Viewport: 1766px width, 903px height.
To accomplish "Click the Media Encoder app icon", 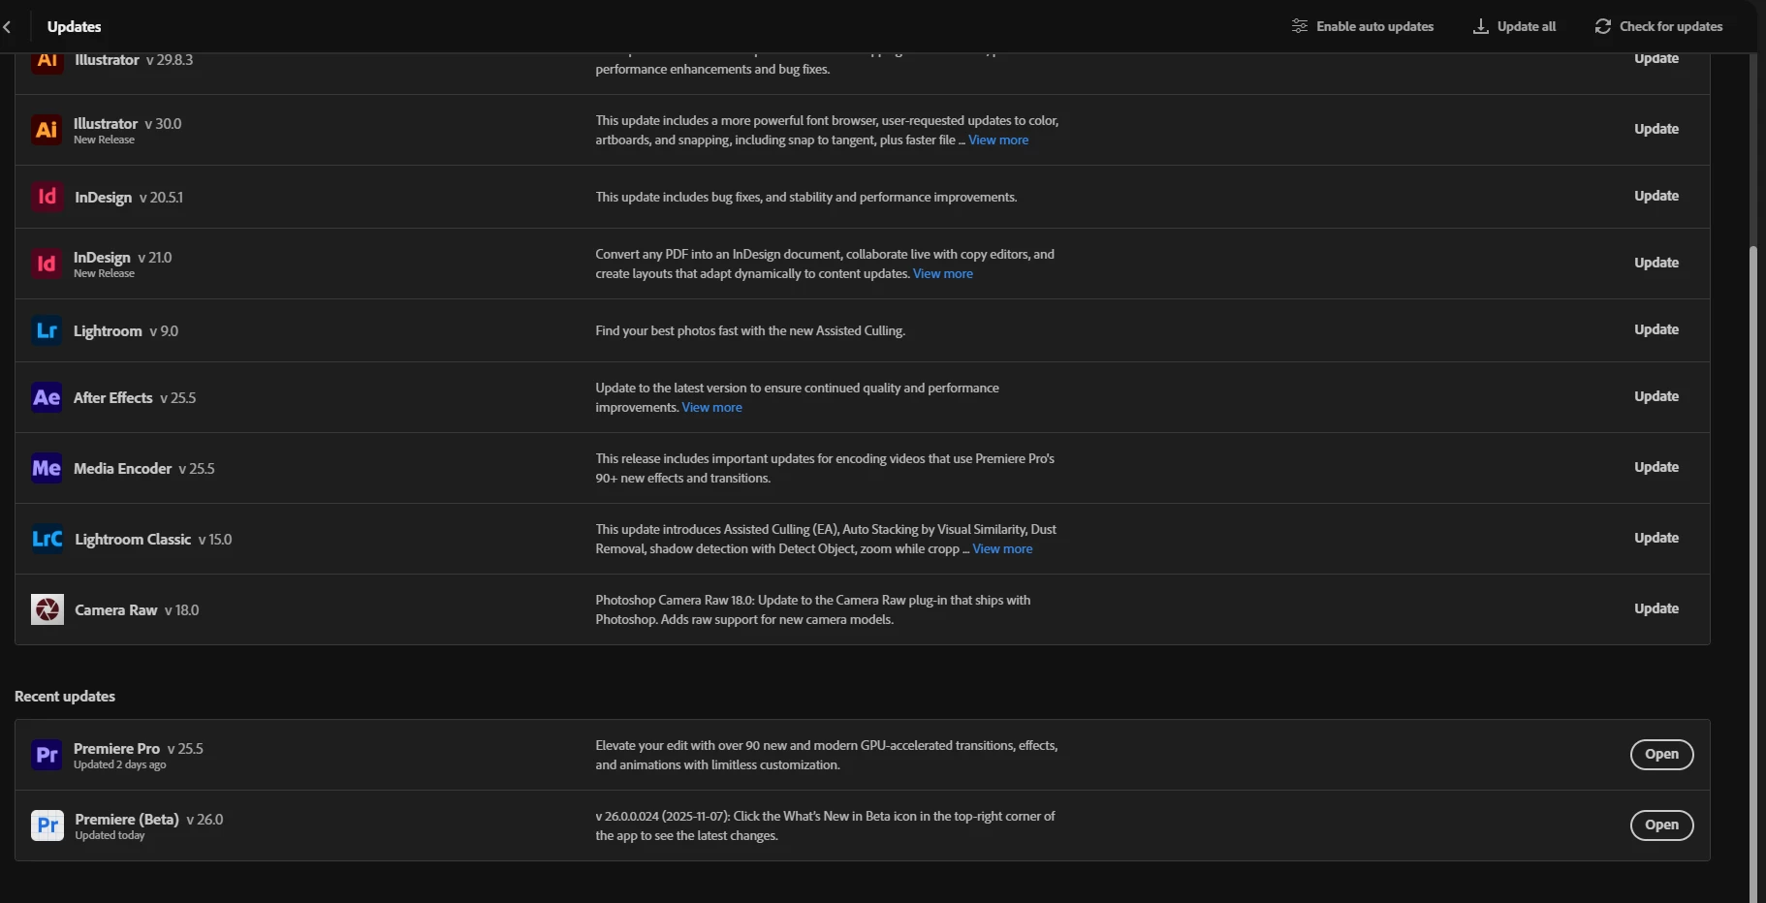I will (x=47, y=468).
